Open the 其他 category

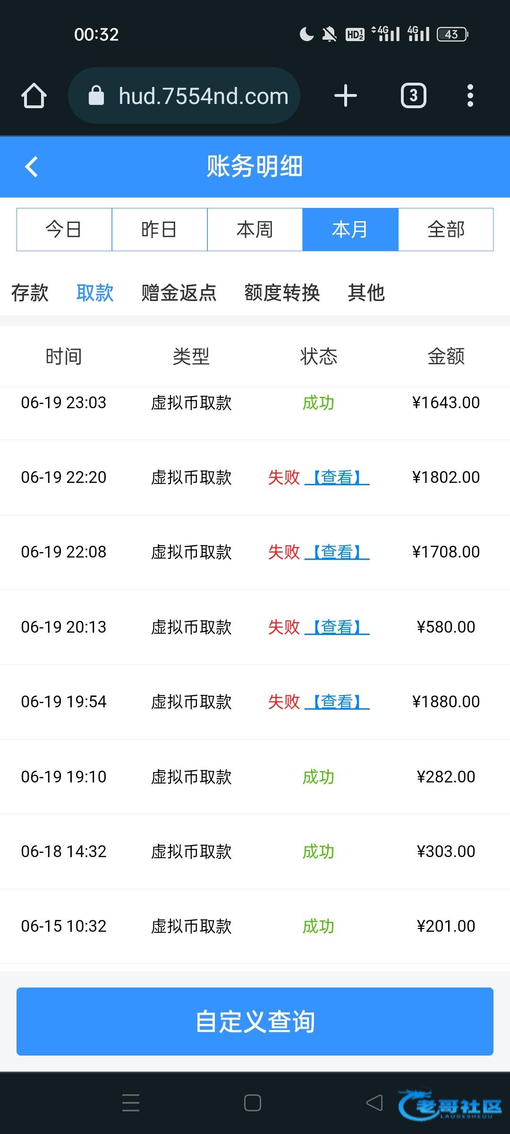[366, 293]
